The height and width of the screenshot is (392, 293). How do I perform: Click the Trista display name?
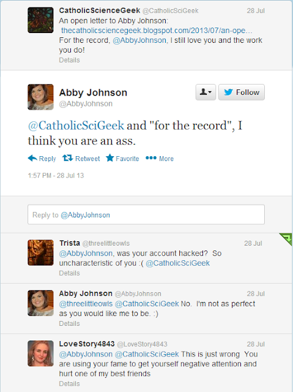click(70, 243)
